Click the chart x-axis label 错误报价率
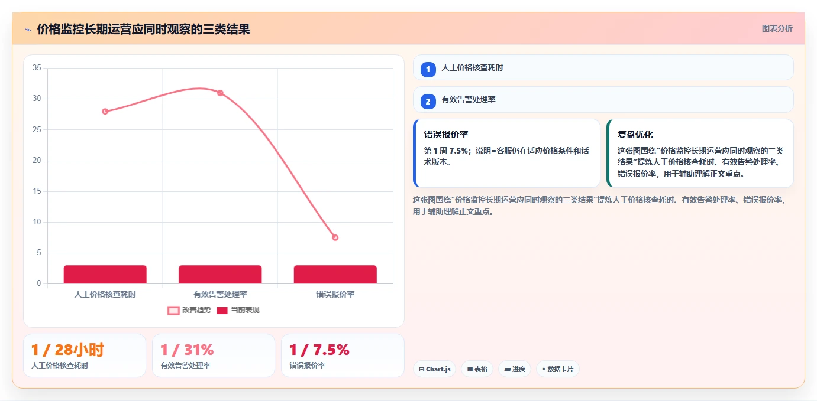The image size is (817, 401). [x=335, y=294]
